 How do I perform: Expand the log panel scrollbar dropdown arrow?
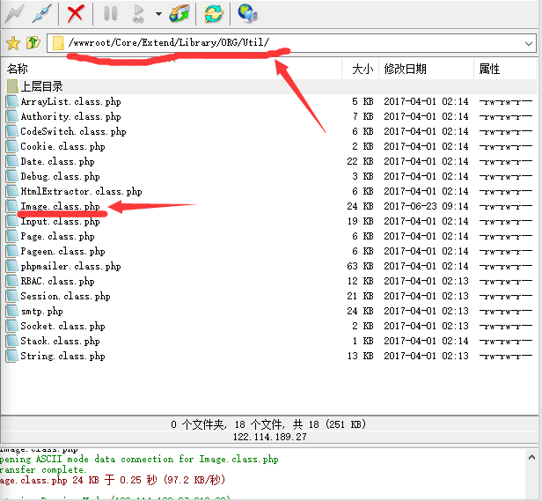point(531,456)
